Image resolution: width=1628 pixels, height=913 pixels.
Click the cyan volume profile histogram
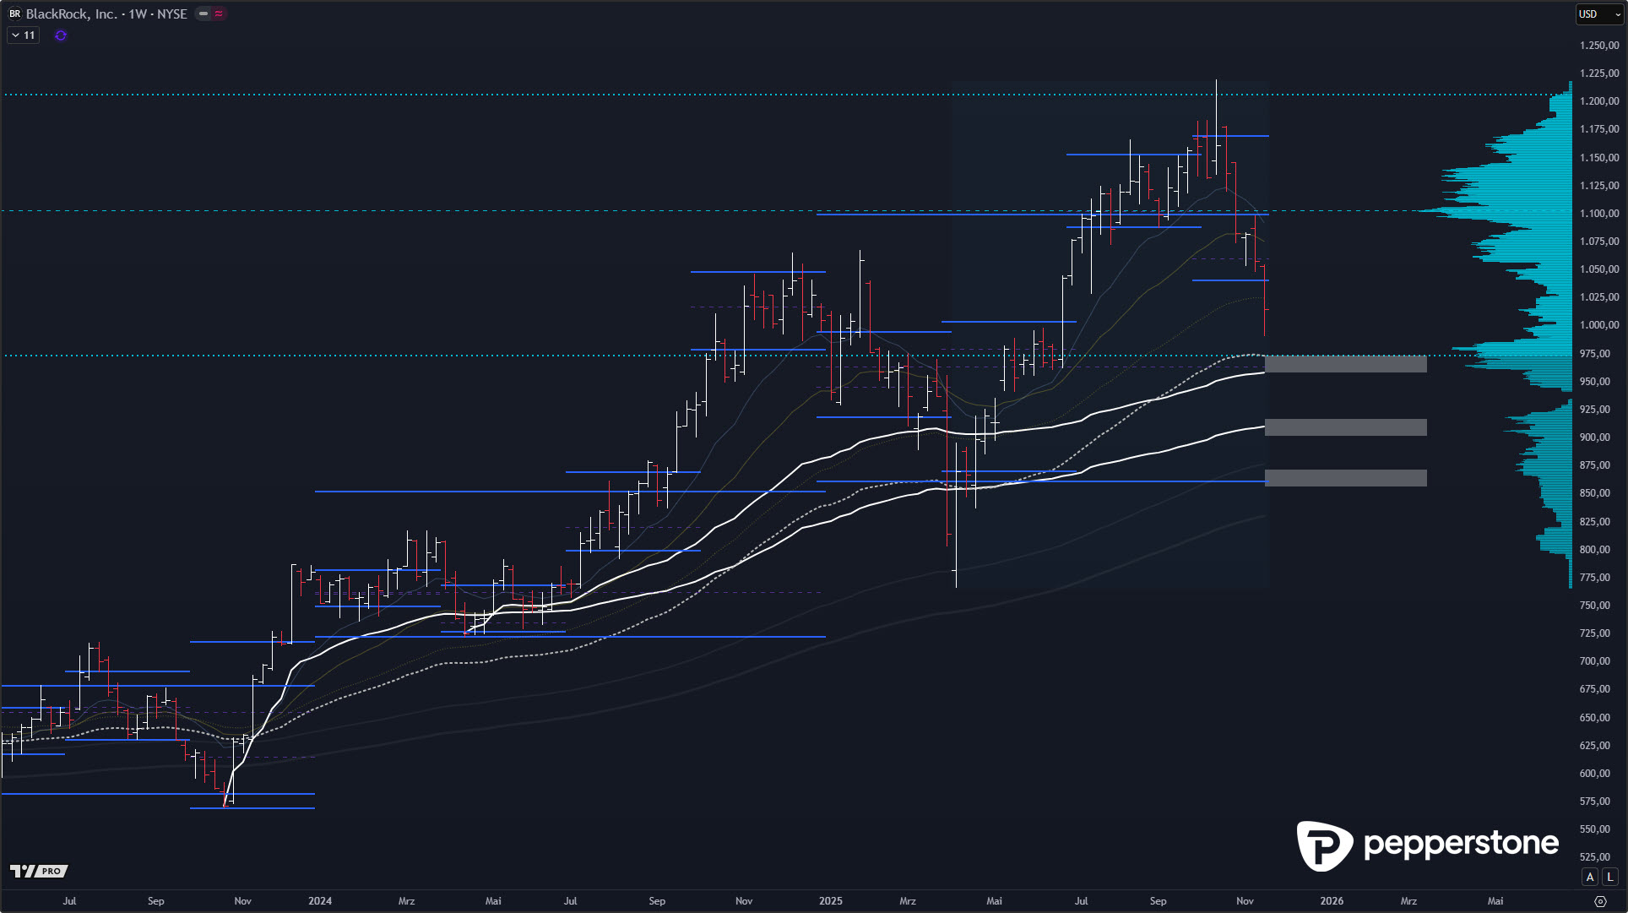pos(1520,211)
